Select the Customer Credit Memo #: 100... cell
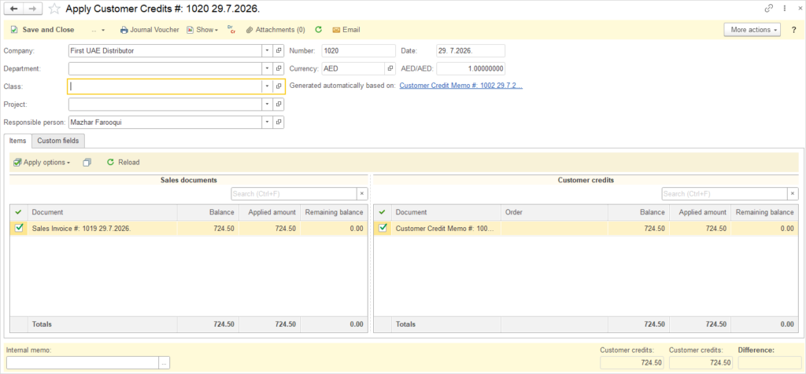This screenshot has height=374, width=806. pyautogui.click(x=446, y=229)
